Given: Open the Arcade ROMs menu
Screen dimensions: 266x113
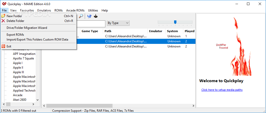Looking at the screenshot, I should [75, 10].
